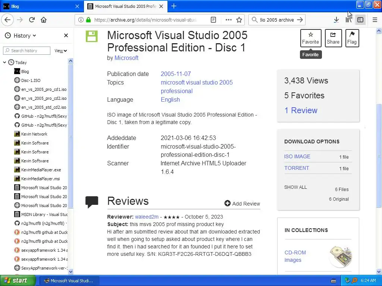Screen dimensions: 382x286
Task: Click the Microsoft Visual Studi... taskbar button
Action: pyautogui.click(x=69, y=281)
